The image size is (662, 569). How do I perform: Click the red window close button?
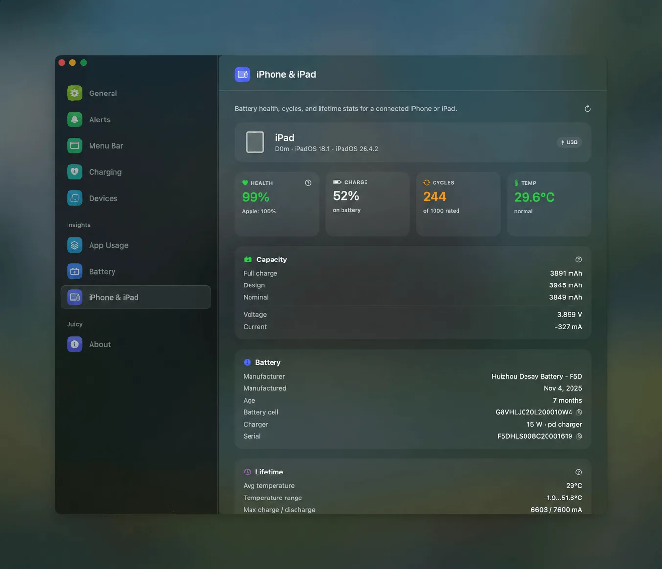pos(62,62)
